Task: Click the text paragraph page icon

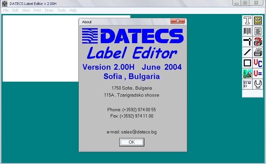Action: tap(258, 31)
